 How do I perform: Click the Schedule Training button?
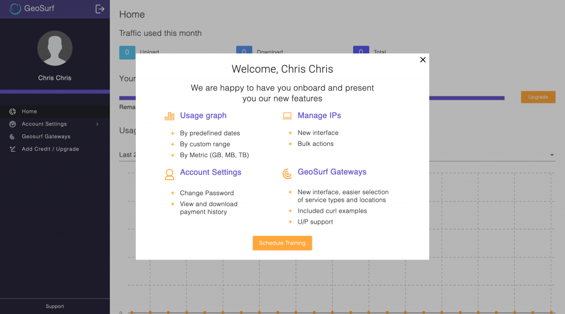pyautogui.click(x=282, y=243)
